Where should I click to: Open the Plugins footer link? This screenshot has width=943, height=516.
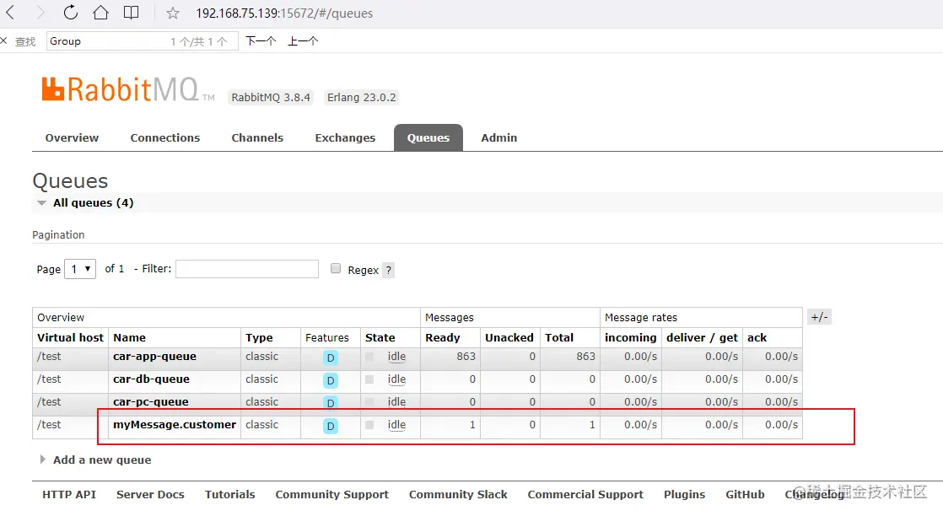[684, 494]
